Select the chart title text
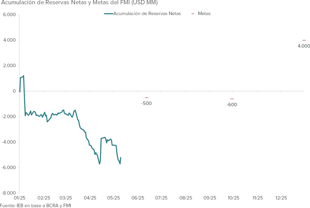The width and height of the screenshot is (310, 208). [x=80, y=3]
